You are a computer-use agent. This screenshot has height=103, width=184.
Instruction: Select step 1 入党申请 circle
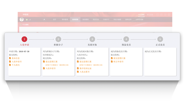[24, 39]
